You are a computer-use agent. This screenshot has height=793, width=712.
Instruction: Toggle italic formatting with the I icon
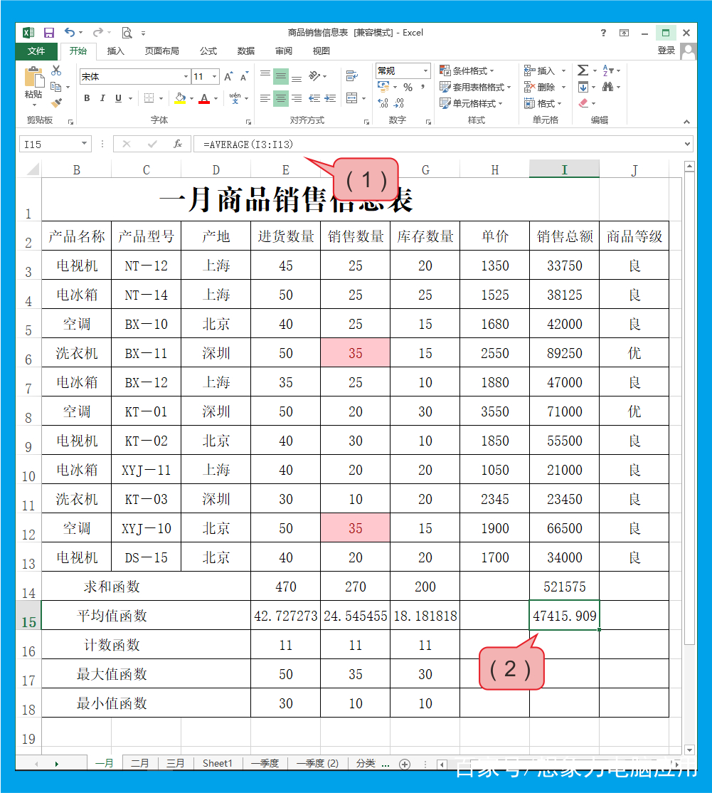click(102, 98)
